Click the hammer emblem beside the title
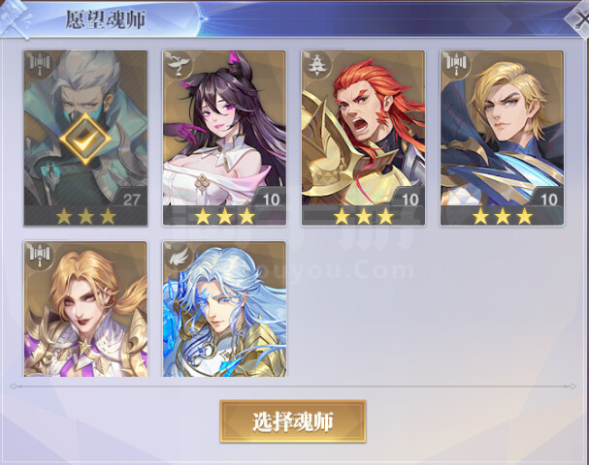This screenshot has width=589, height=465. coord(16,19)
